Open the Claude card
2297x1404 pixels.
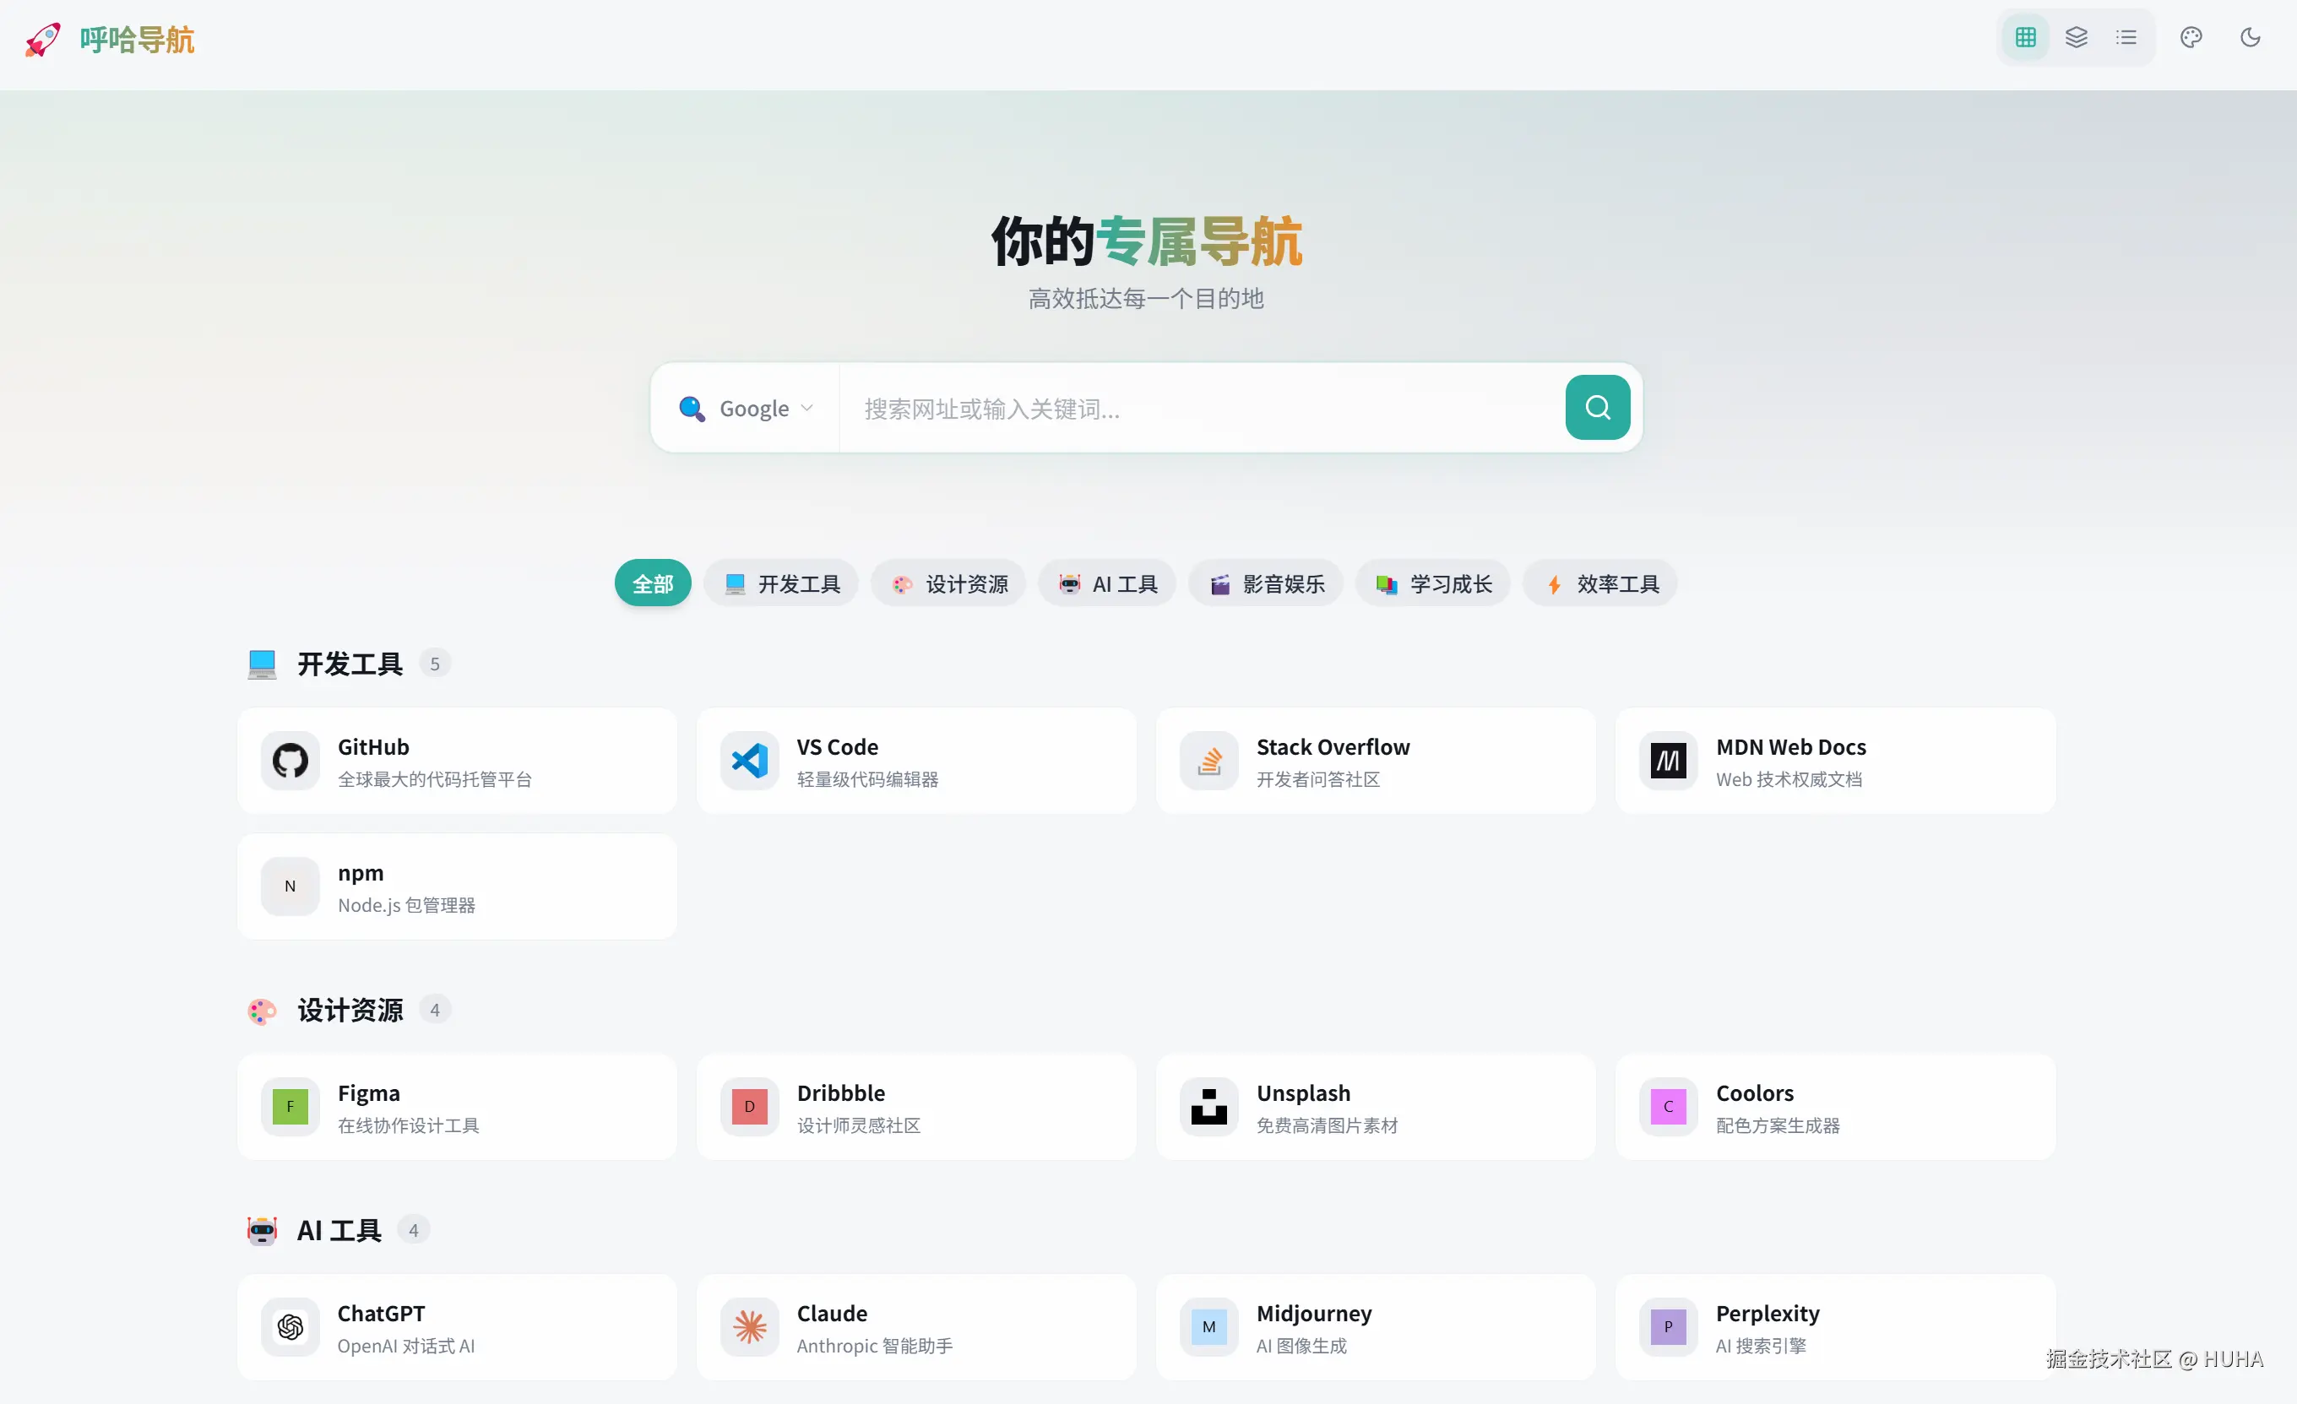tap(915, 1326)
